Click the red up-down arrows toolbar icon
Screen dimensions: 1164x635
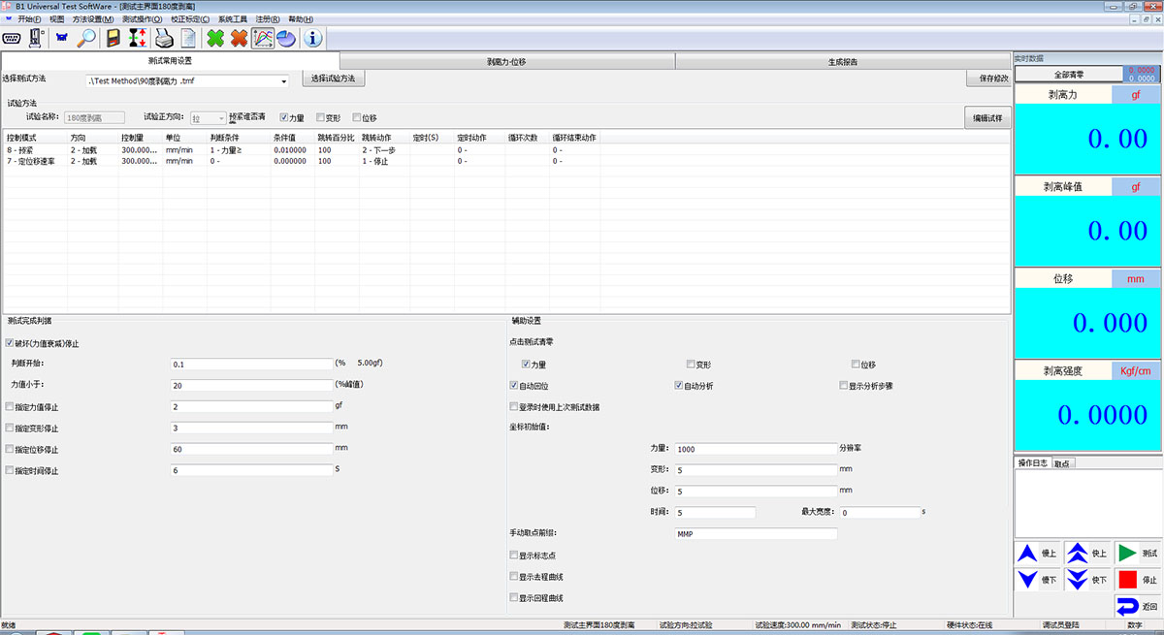pyautogui.click(x=137, y=39)
